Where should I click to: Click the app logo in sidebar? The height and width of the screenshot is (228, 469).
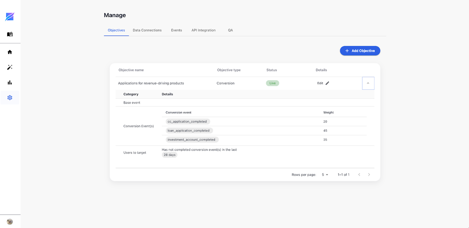click(10, 17)
